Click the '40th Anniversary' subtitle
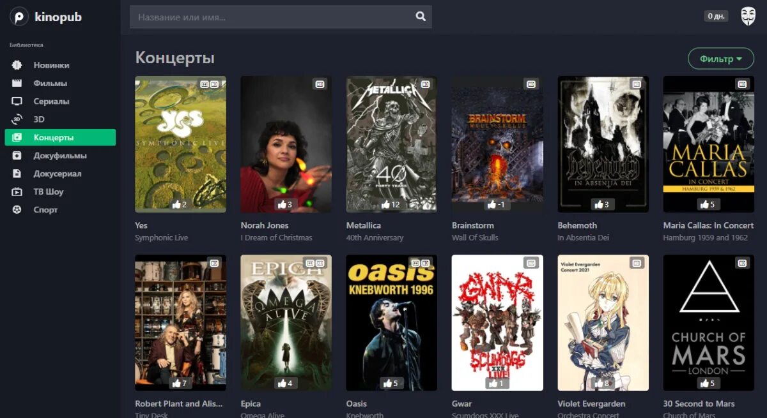 375,237
